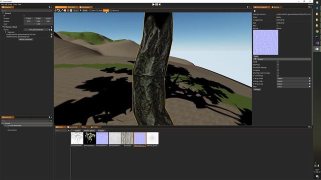Clear the hierarchy filter with the x icon
Screen dimensions: 321x180
[51, 121]
